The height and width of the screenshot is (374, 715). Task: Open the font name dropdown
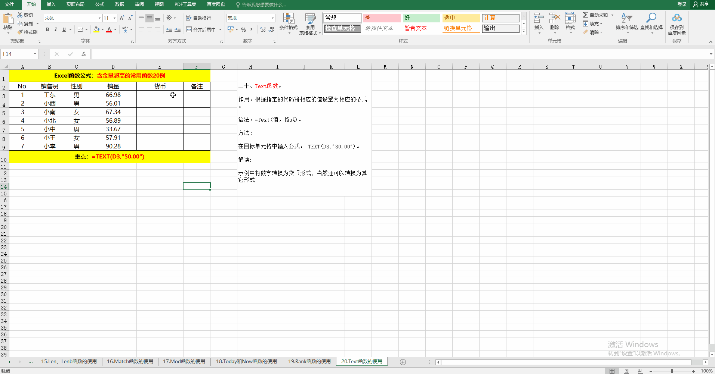(99, 18)
